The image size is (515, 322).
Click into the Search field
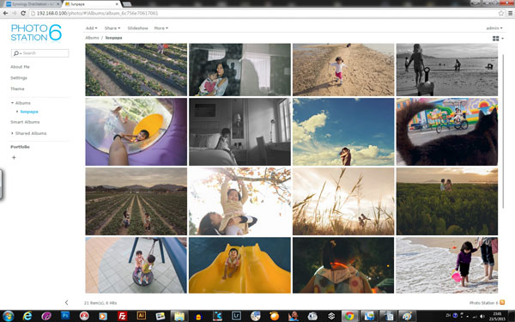40,53
